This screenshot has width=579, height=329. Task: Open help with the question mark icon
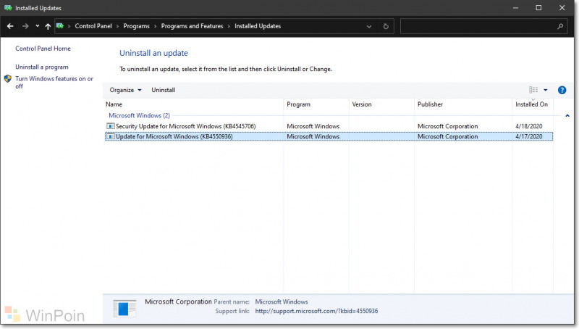pyautogui.click(x=562, y=90)
